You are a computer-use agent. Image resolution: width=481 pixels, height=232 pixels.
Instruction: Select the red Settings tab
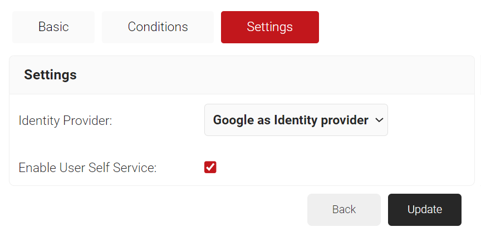pos(269,27)
